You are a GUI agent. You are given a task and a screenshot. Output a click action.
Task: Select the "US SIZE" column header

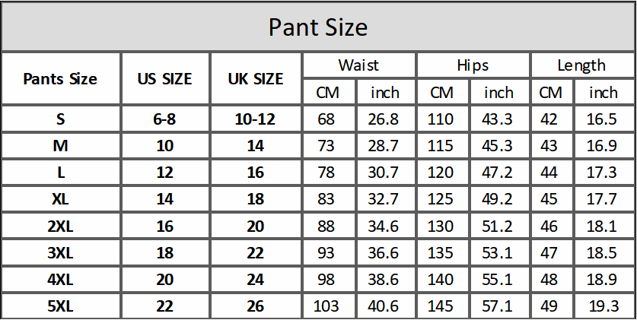164,78
